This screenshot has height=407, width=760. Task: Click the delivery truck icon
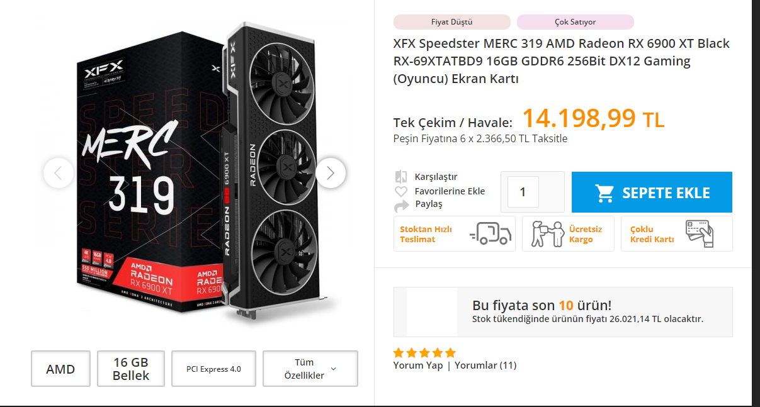490,233
